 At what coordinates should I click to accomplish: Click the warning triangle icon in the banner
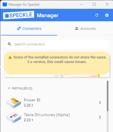(10, 57)
